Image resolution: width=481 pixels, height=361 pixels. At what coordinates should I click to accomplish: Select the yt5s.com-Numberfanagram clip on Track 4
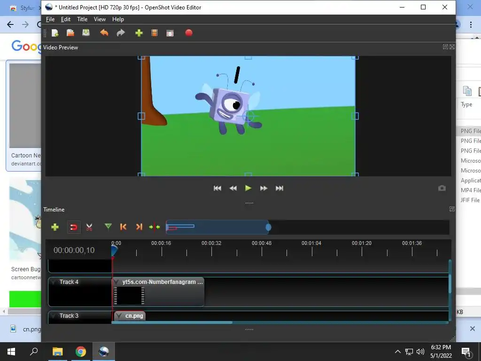pyautogui.click(x=158, y=292)
